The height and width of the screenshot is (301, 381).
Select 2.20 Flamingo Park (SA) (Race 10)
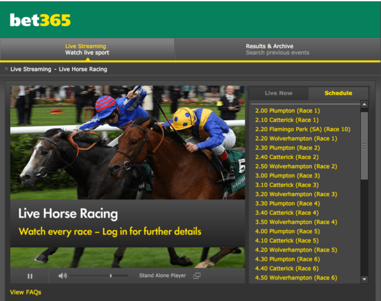[303, 129]
